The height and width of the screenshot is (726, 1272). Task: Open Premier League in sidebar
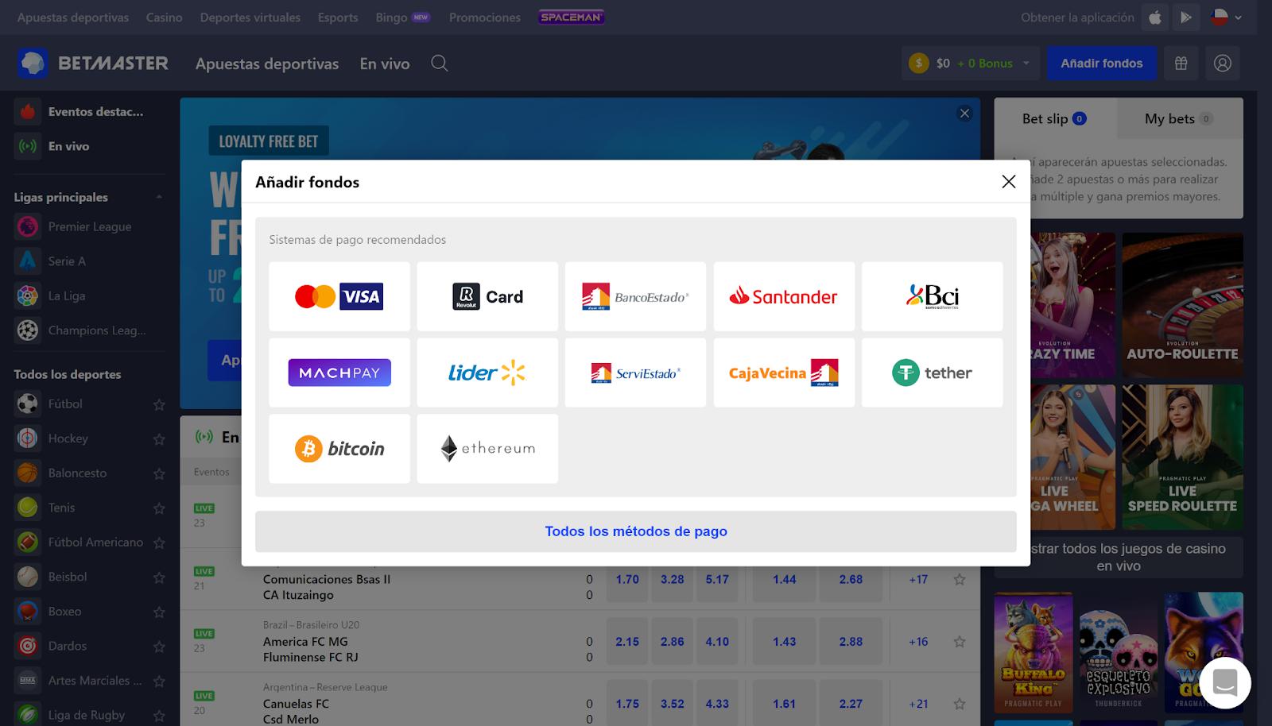click(x=89, y=226)
